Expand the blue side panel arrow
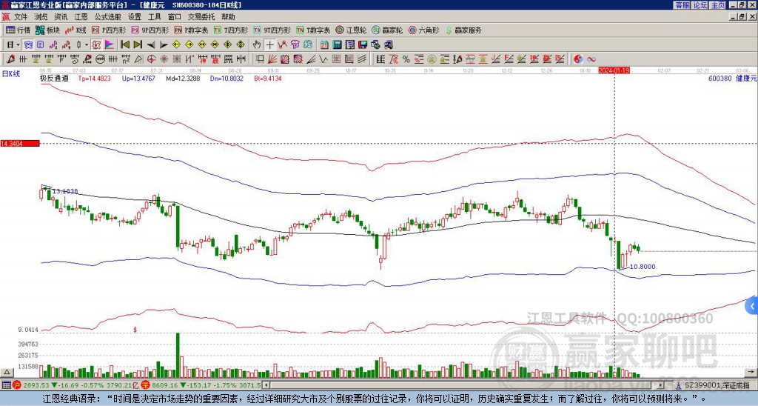Viewport: 758px width, 406px height. (752, 306)
